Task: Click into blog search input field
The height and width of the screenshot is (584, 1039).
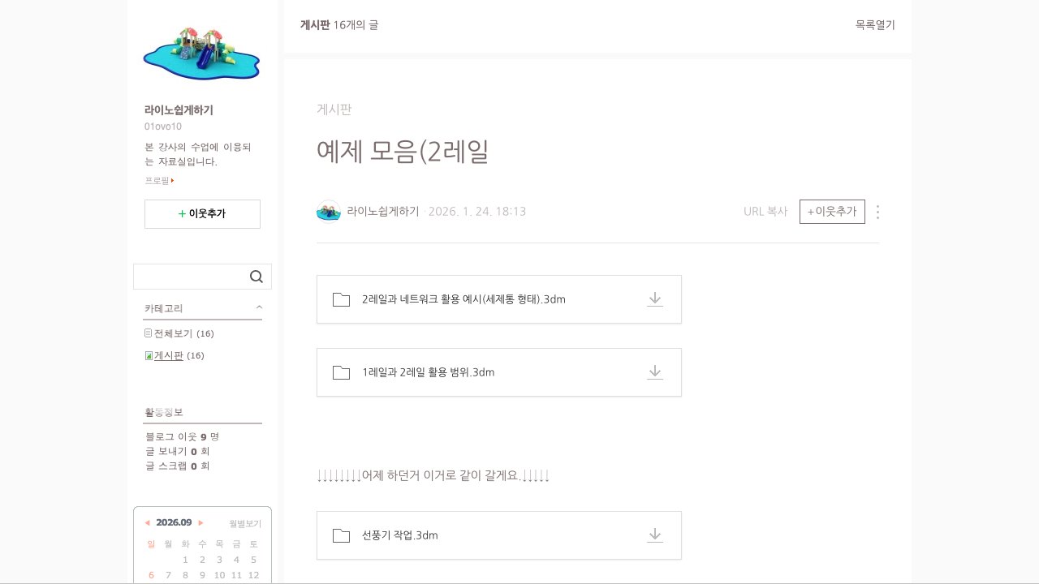Action: [x=191, y=277]
